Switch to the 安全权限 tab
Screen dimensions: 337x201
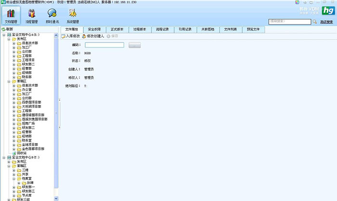click(x=94, y=29)
